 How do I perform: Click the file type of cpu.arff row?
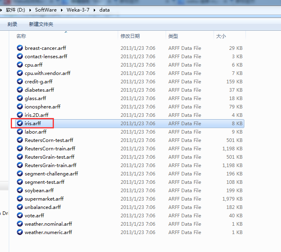pyautogui.click(x=184, y=65)
